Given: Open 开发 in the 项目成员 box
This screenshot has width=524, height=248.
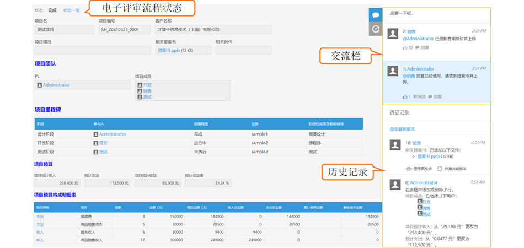Looking at the screenshot, I should tap(147, 85).
